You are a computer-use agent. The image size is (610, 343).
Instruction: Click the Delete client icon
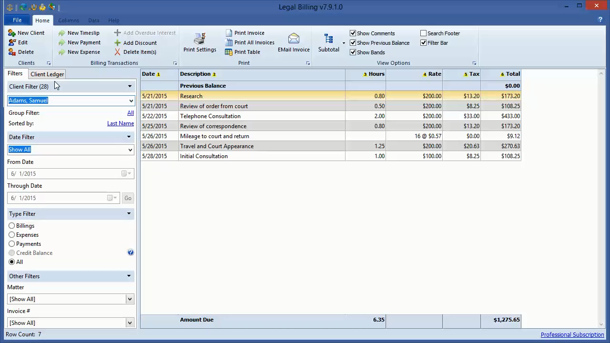(x=12, y=52)
